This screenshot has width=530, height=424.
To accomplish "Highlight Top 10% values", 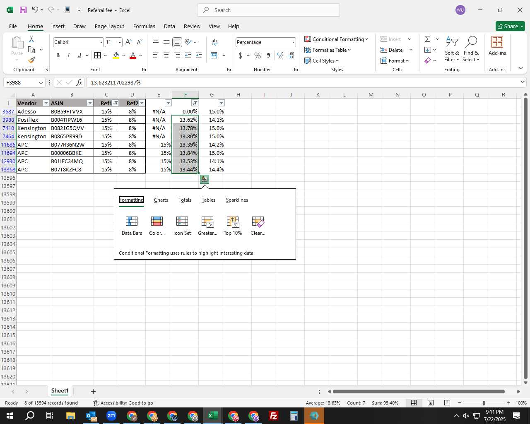I will pos(233,226).
